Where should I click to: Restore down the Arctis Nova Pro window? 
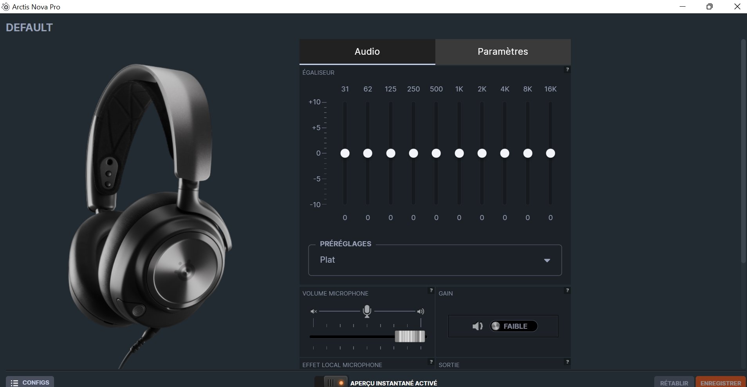click(709, 7)
